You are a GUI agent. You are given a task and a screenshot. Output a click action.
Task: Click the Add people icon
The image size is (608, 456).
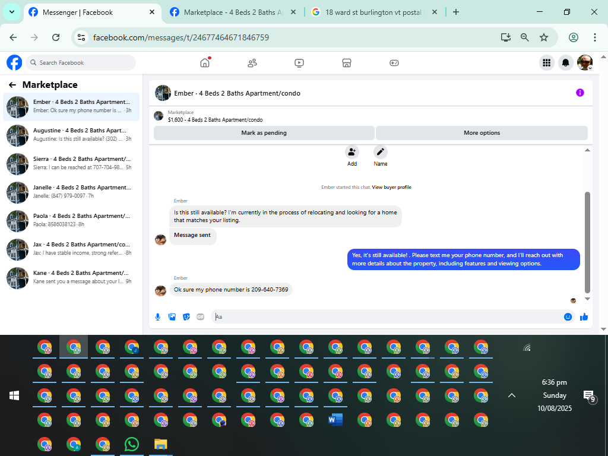click(351, 152)
